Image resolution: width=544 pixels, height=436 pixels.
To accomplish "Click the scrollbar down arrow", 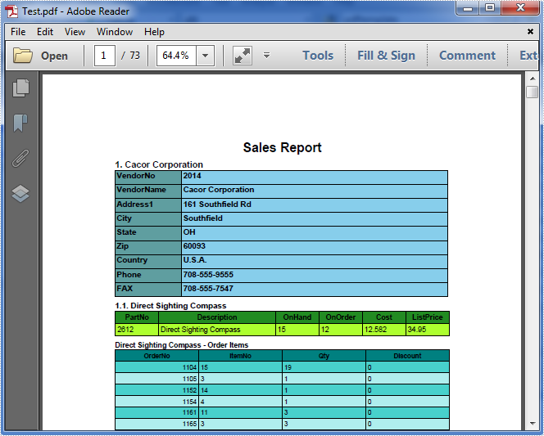I will pyautogui.click(x=533, y=423).
